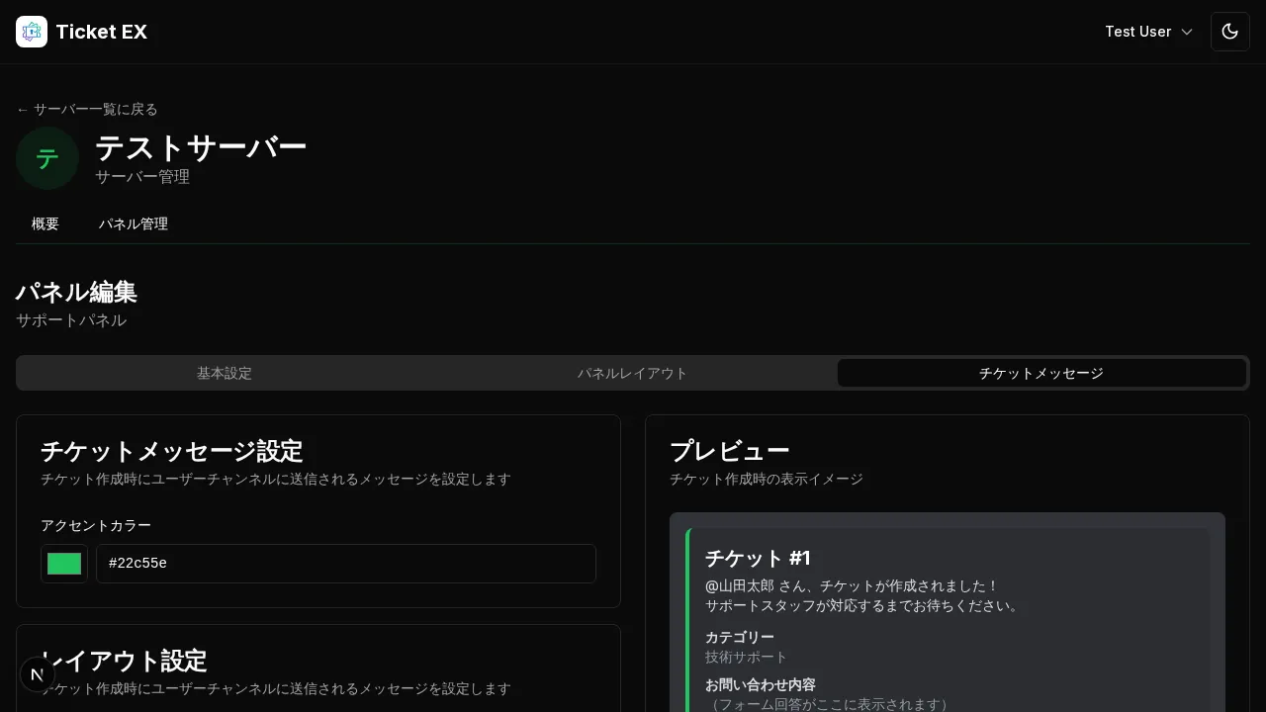
Task: Expand the chevron next to Test User
Action: [1186, 32]
